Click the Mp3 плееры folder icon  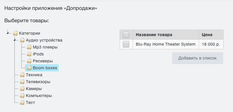[x=29, y=47]
